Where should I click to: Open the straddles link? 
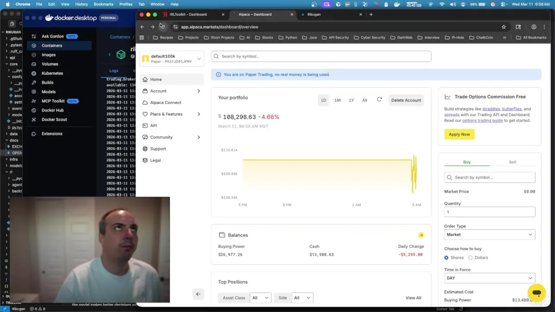491,109
